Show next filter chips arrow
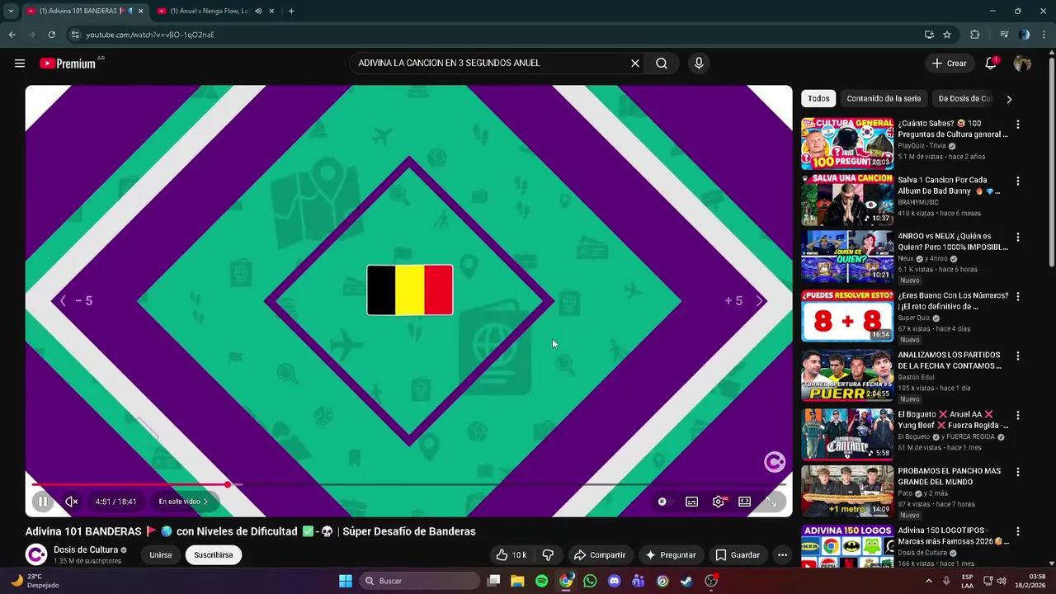 [1008, 99]
